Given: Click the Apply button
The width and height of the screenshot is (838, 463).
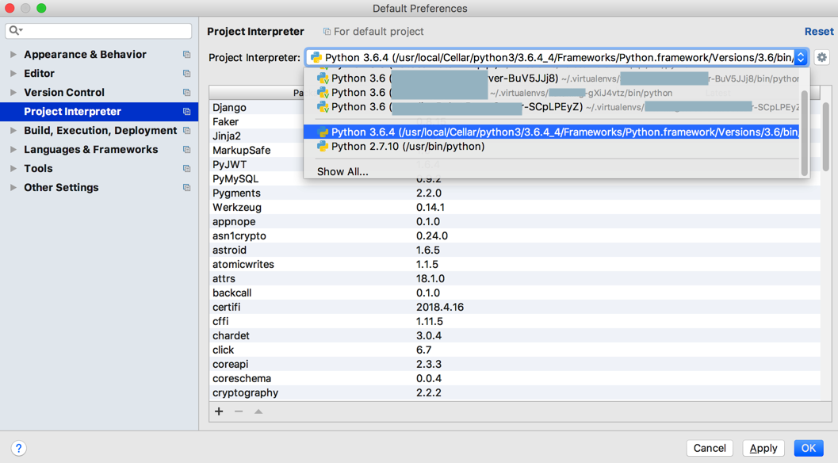Looking at the screenshot, I should pyautogui.click(x=763, y=448).
